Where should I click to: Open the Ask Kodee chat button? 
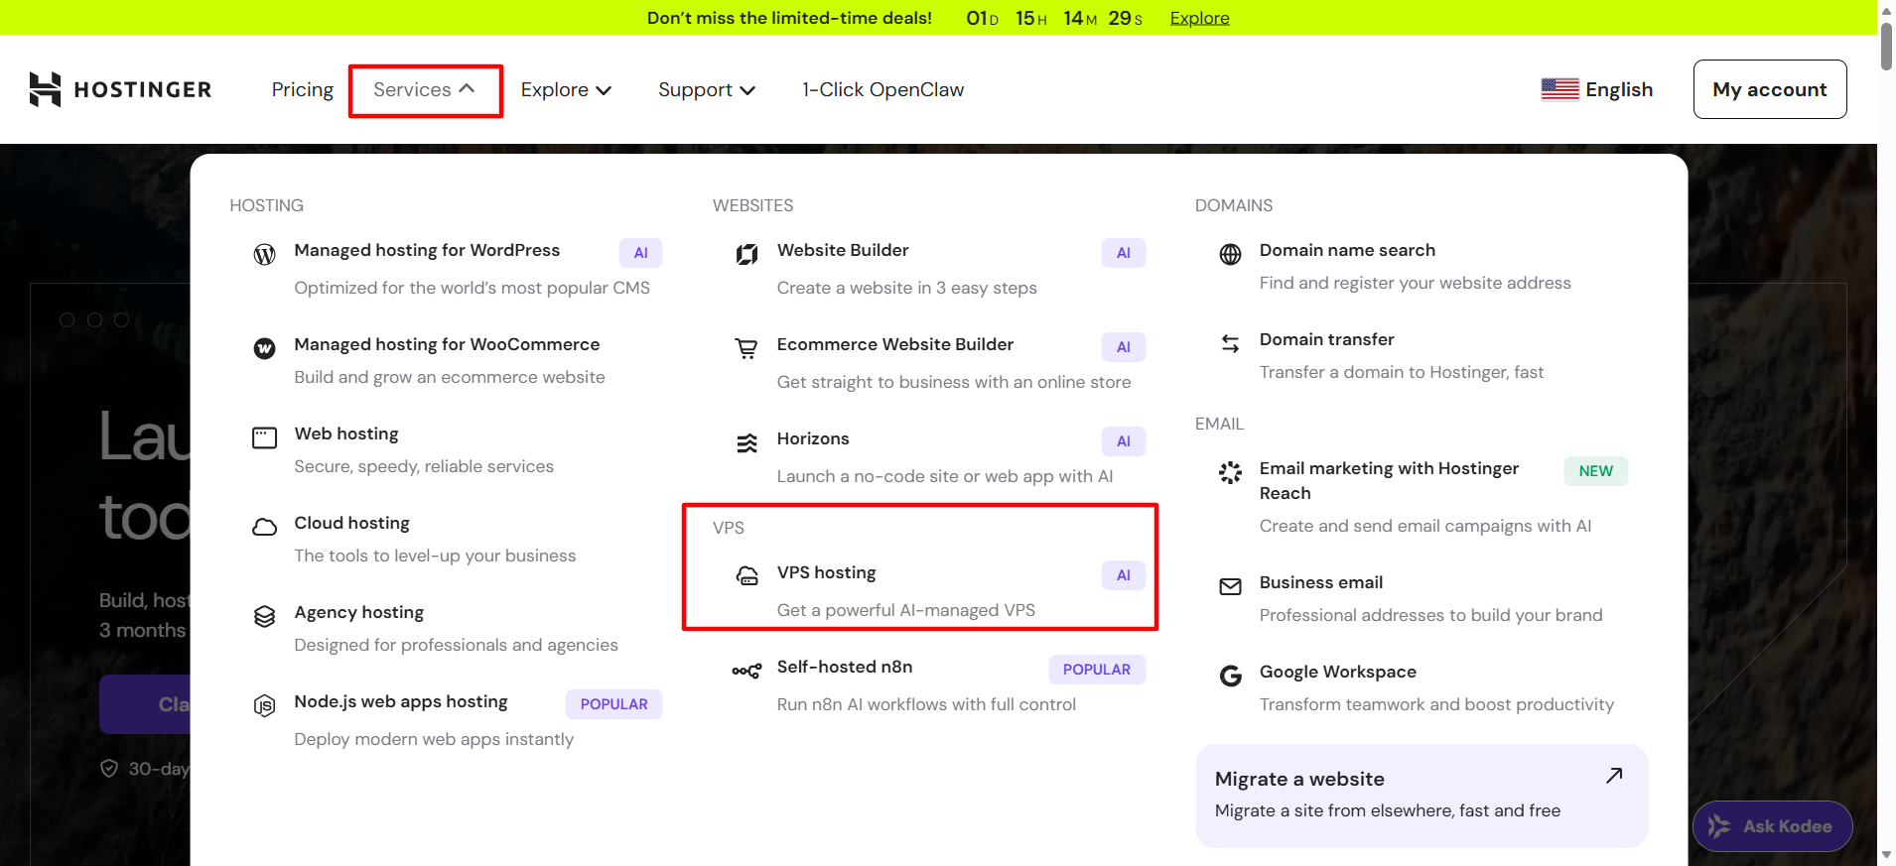pyautogui.click(x=1772, y=826)
